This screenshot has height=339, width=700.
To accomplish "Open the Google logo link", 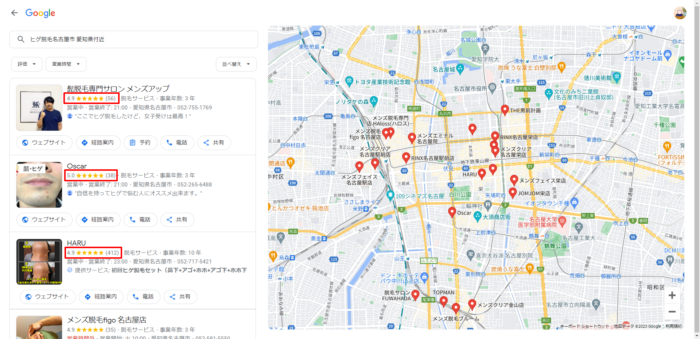I will click(40, 13).
